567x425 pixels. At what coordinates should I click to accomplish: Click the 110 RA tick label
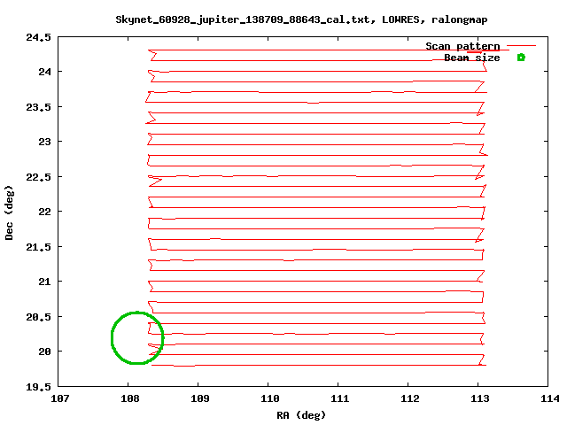coord(269,398)
